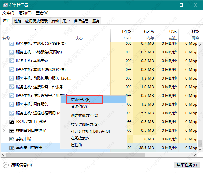Click the first 控制台窗口主进程 console icon

[12, 122]
